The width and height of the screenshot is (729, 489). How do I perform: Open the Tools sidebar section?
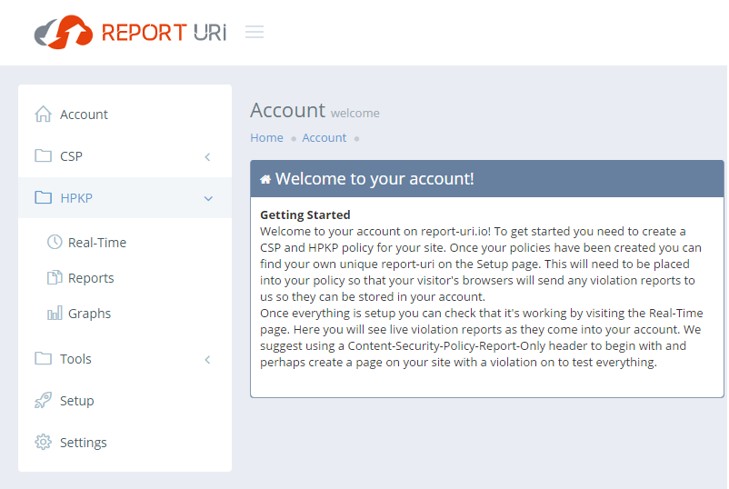125,359
